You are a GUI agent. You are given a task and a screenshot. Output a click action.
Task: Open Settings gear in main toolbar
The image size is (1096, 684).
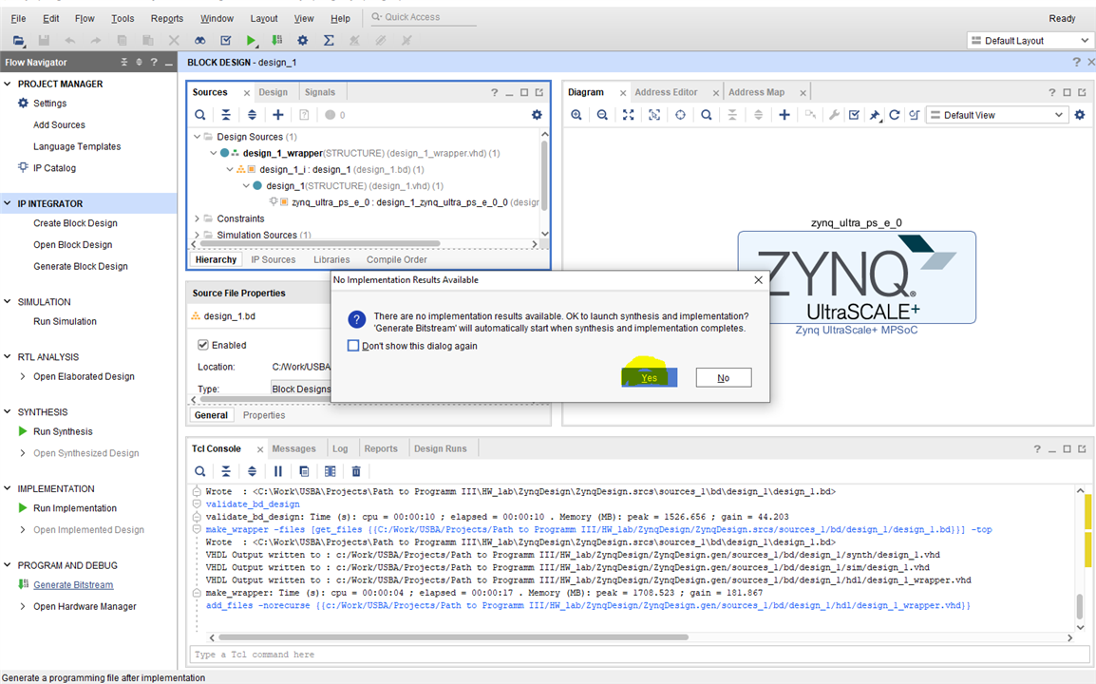coord(303,41)
